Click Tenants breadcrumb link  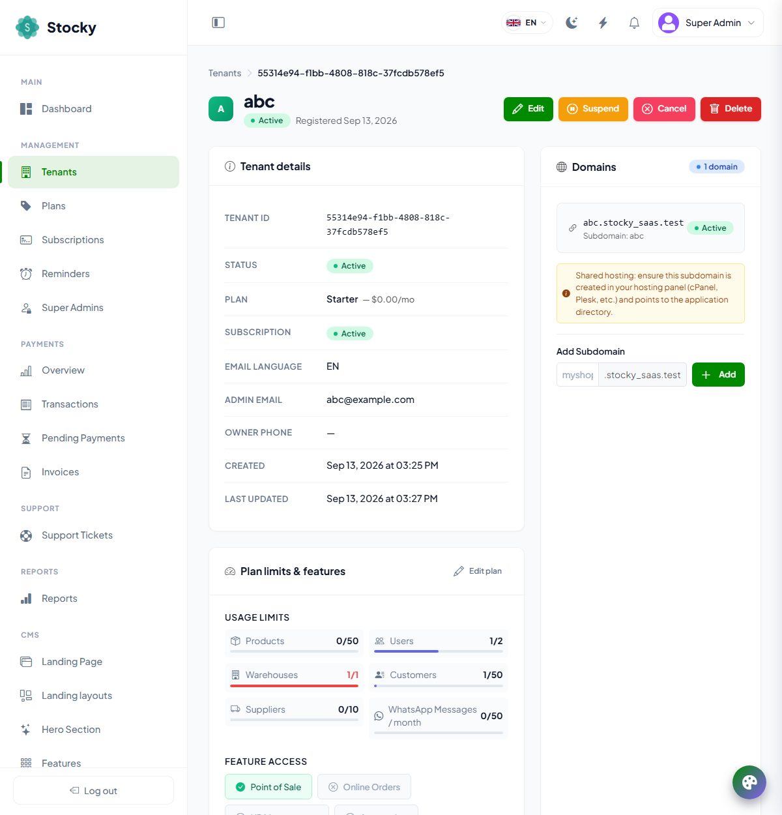tap(225, 73)
